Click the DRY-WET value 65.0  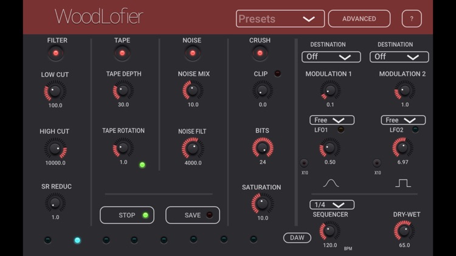pyautogui.click(x=404, y=245)
